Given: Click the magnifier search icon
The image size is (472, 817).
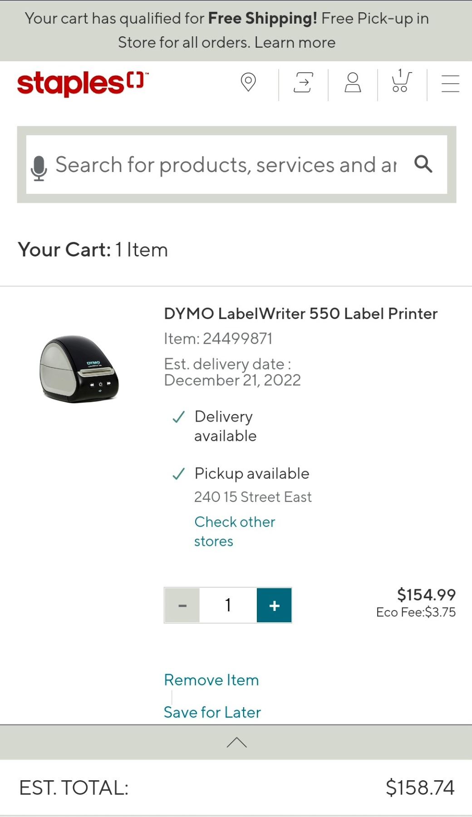Looking at the screenshot, I should point(423,164).
